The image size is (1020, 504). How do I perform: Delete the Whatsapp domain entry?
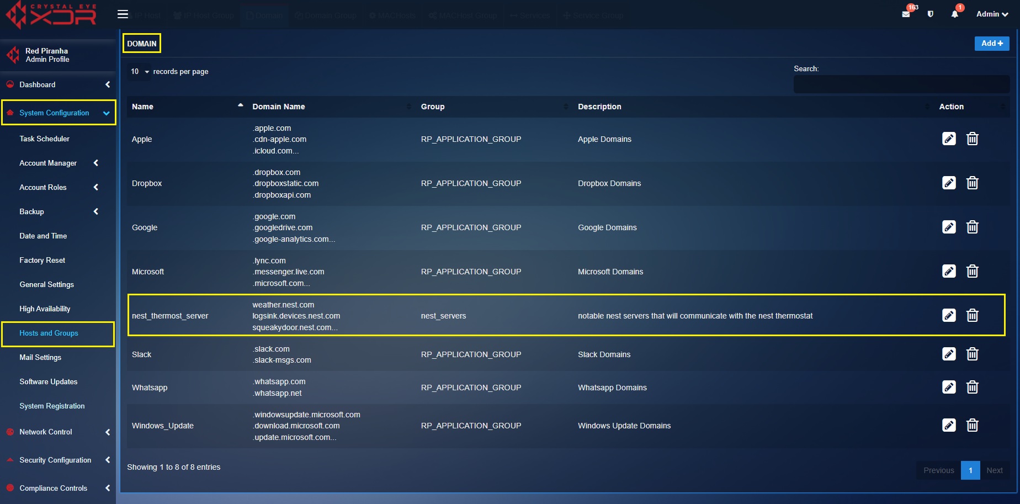(x=973, y=387)
